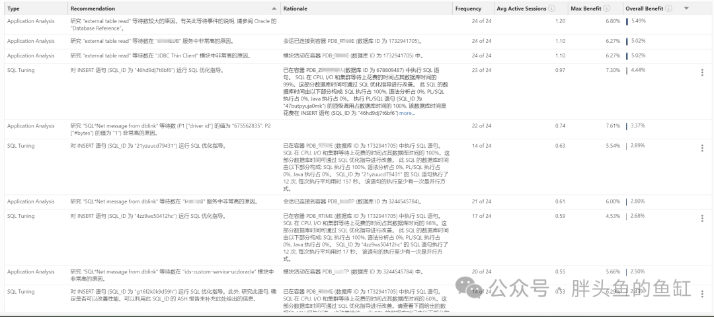Select the 0.74 avg active sessions value
Screen dimensions: 714x317
[561, 126]
